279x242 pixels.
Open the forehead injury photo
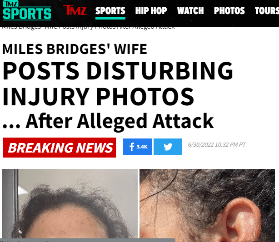(70, 203)
